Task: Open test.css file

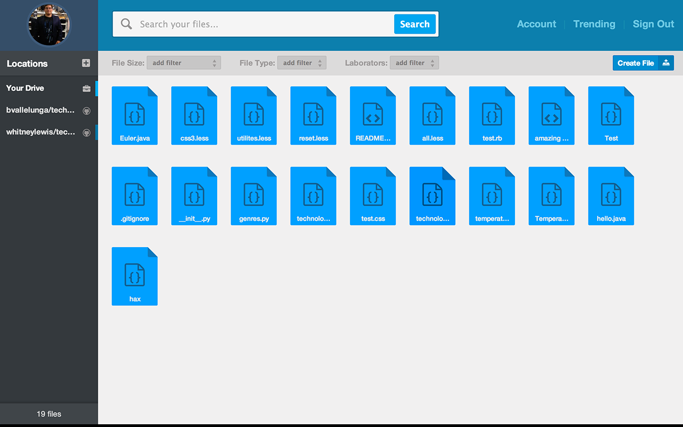Action: coord(373,196)
